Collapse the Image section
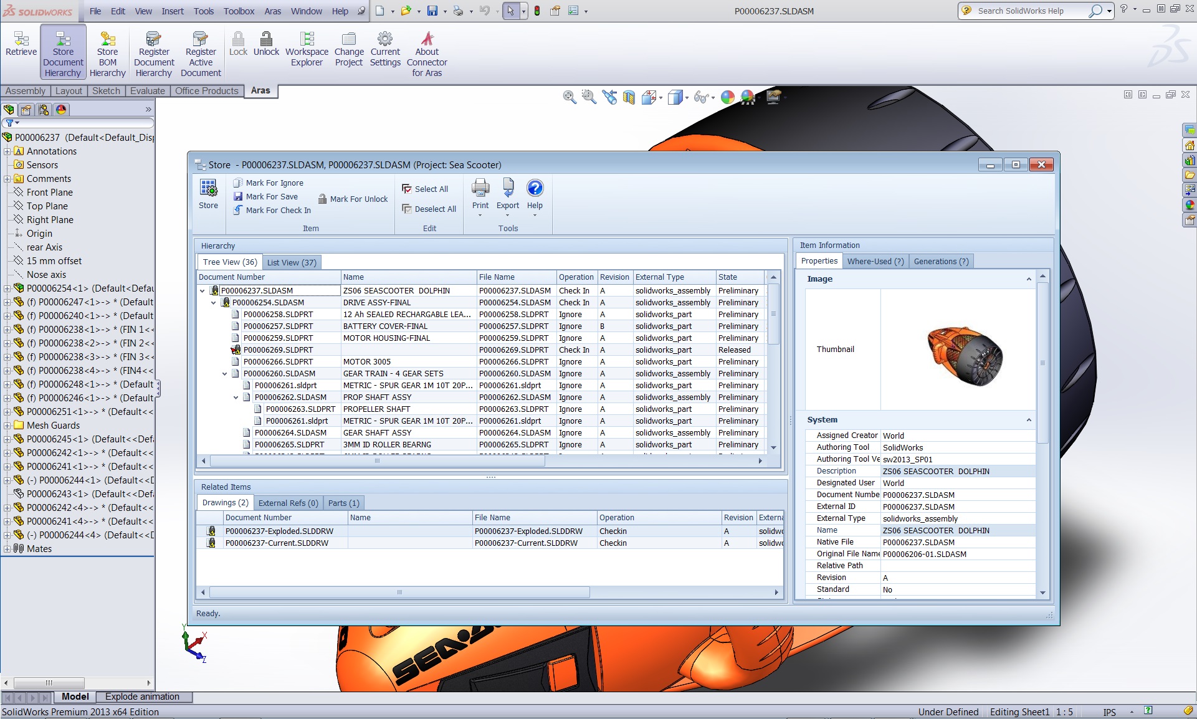 tap(1029, 279)
